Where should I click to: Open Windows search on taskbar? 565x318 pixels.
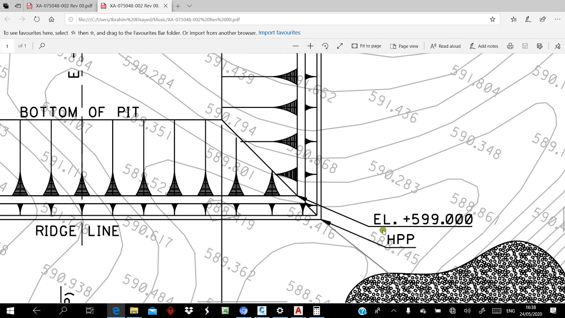pyautogui.click(x=63, y=311)
